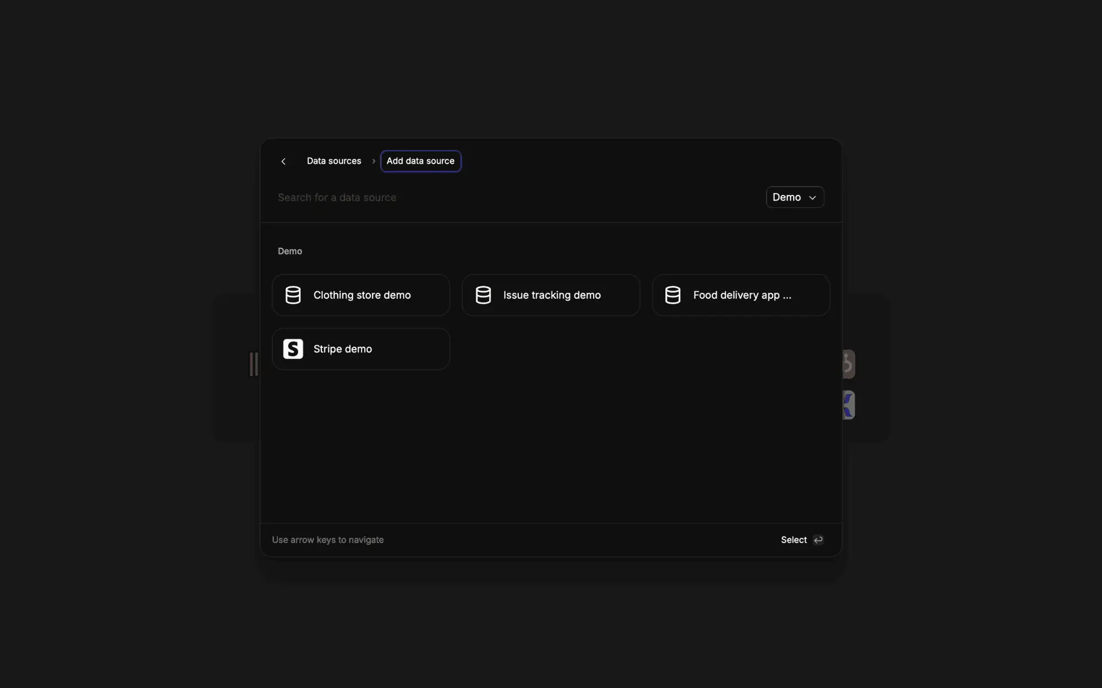
Task: Click the Demo section heading
Action: point(290,251)
